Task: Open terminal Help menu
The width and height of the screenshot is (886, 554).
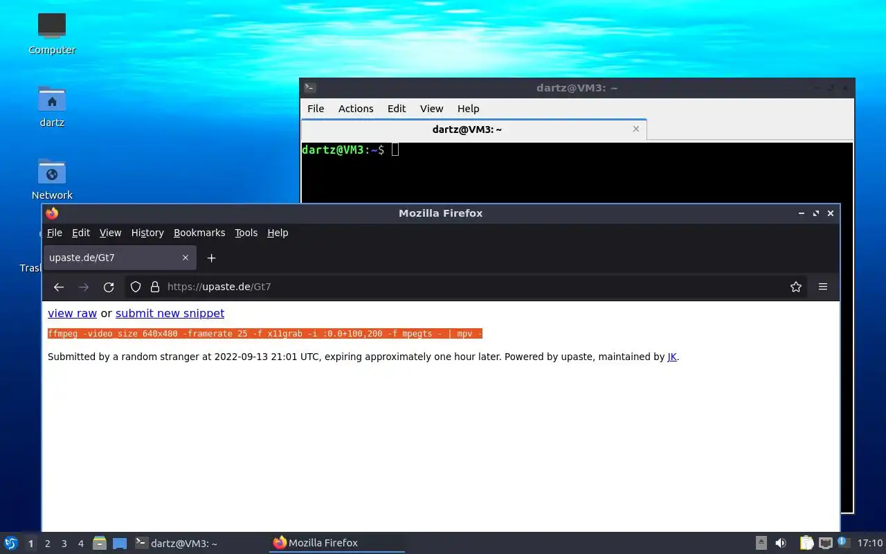Action: click(x=468, y=109)
